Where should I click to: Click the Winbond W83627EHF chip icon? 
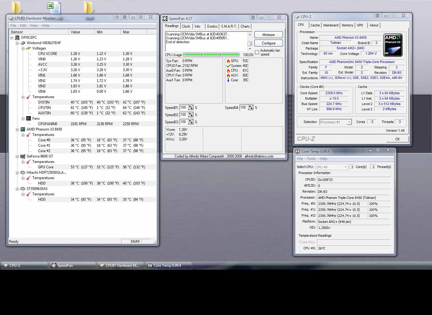22,43
